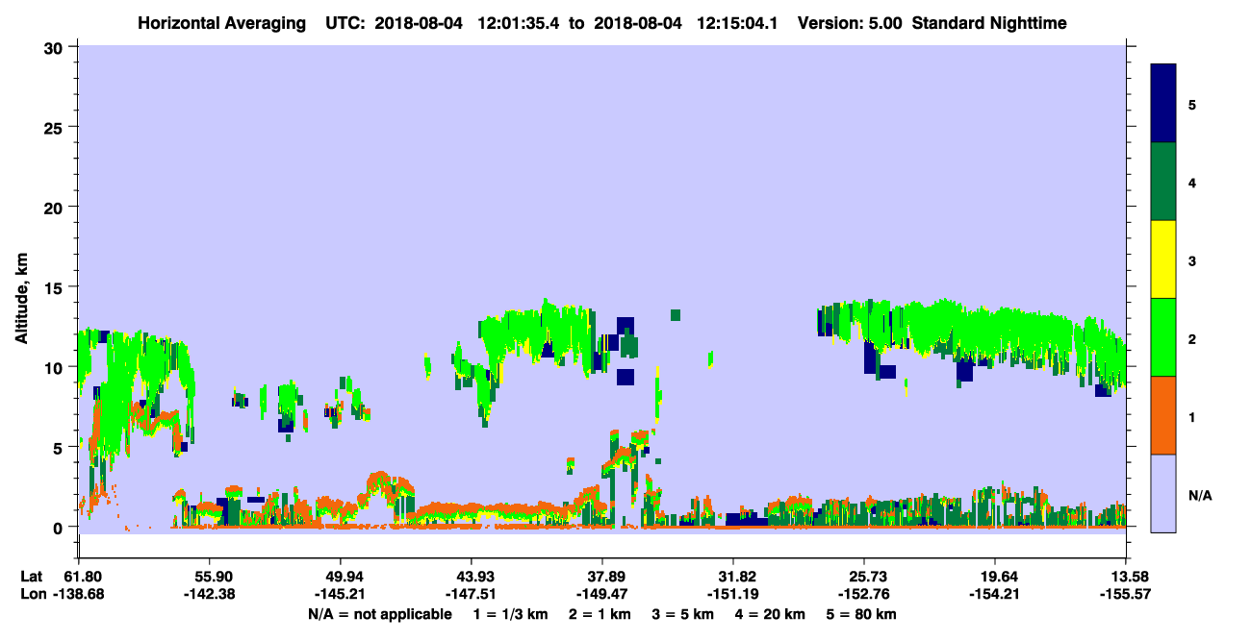Click the longitude value -147.51

(471, 595)
